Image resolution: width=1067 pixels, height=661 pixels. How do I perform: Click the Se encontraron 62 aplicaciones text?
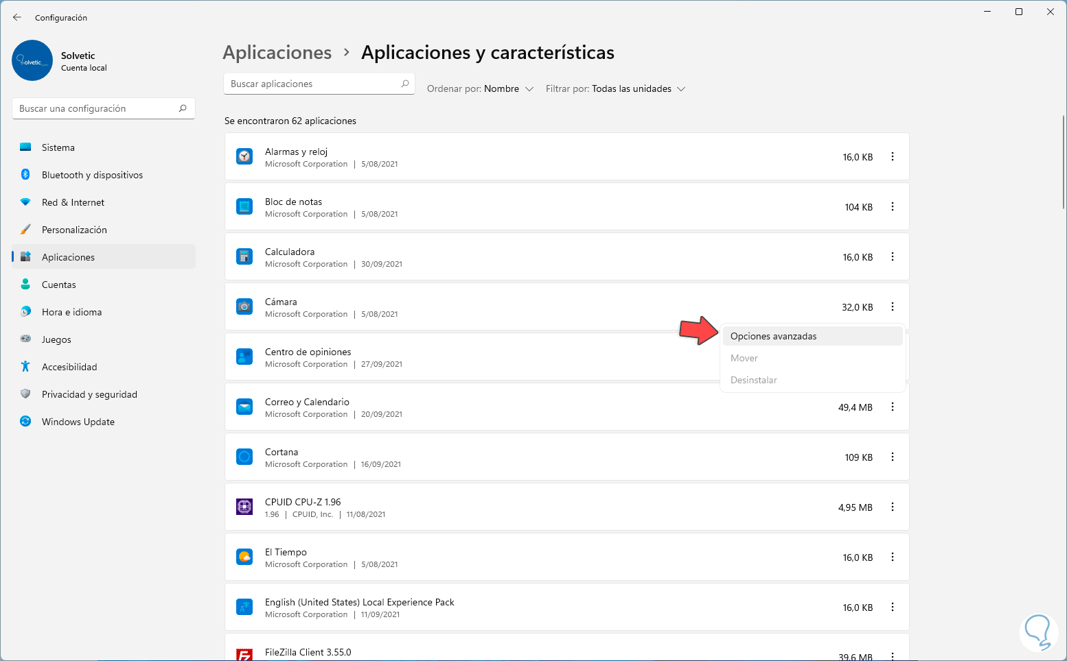click(x=290, y=121)
